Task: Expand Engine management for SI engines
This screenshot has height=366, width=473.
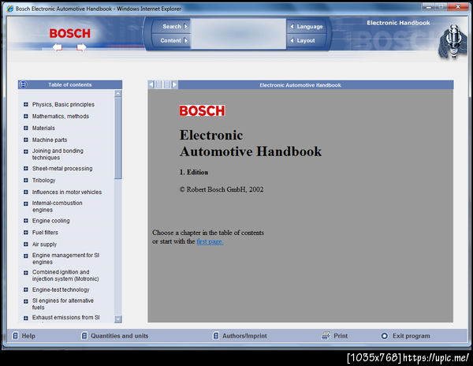Action: [x=26, y=256]
